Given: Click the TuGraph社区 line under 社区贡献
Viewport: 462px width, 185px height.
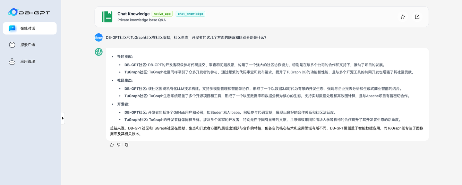Looking at the screenshot, I should 269,72.
